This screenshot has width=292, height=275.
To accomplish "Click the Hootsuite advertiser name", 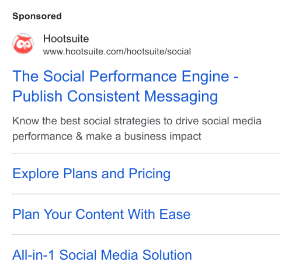I will pos(66,39).
